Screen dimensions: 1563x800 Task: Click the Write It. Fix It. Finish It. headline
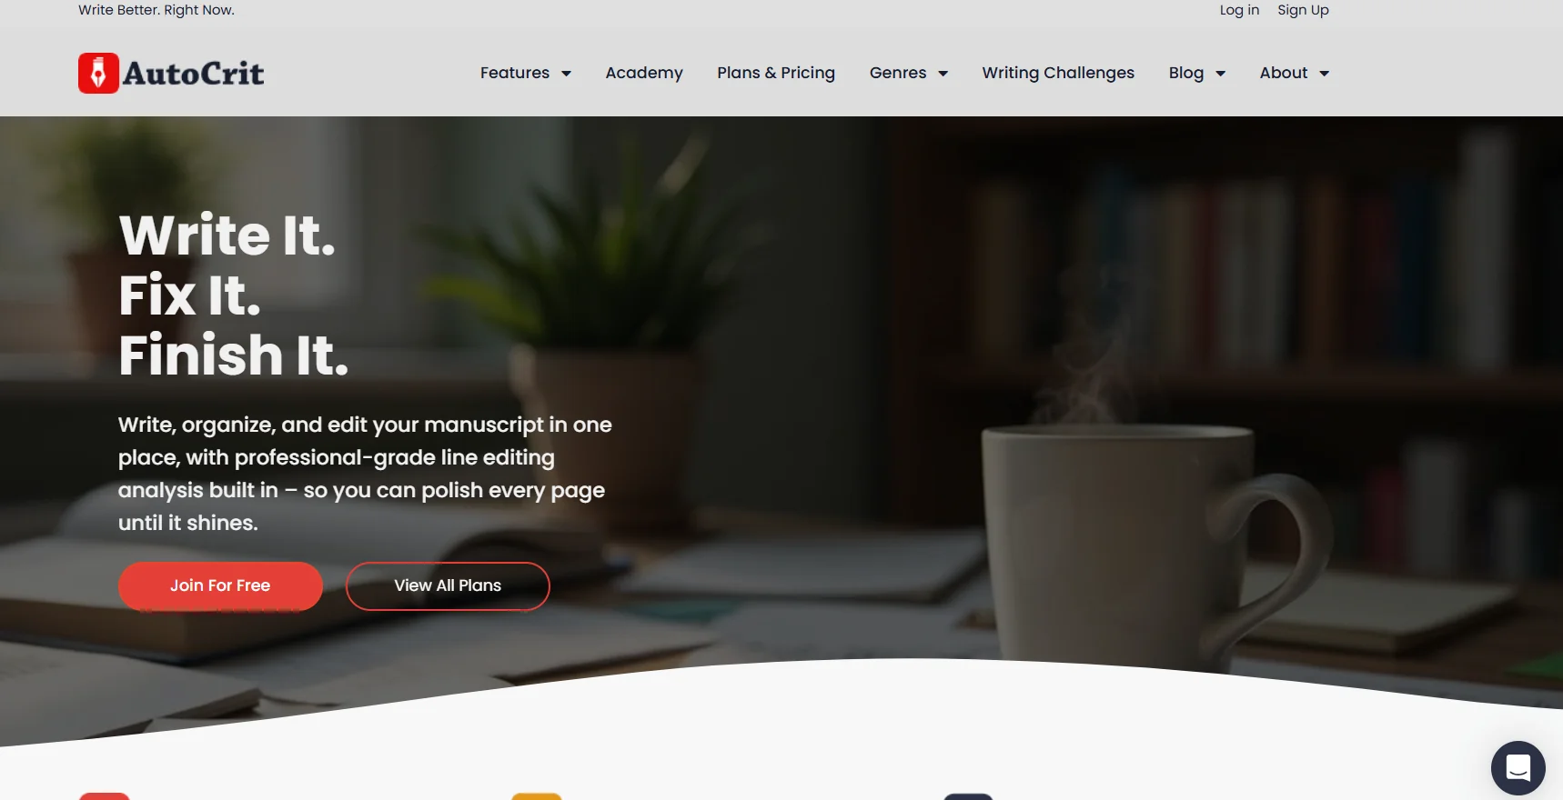234,295
